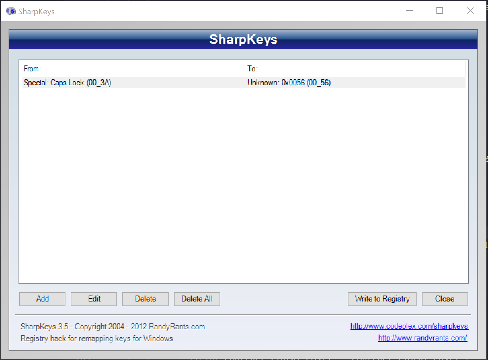Click the Delete All button

pyautogui.click(x=197, y=299)
